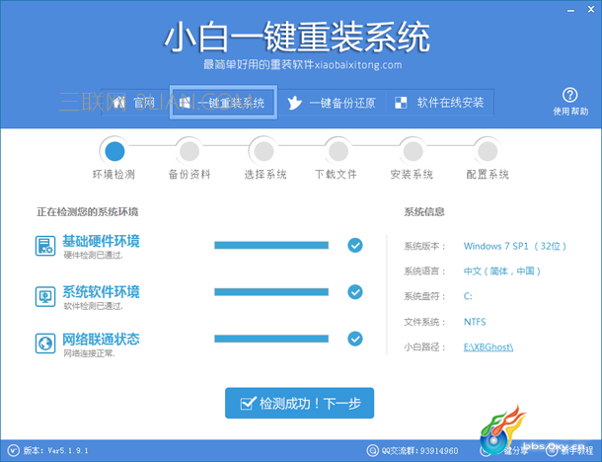Screen dimensions: 602x462
Task: Click the 系统软件环境 monitor icon
Action: tap(45, 296)
